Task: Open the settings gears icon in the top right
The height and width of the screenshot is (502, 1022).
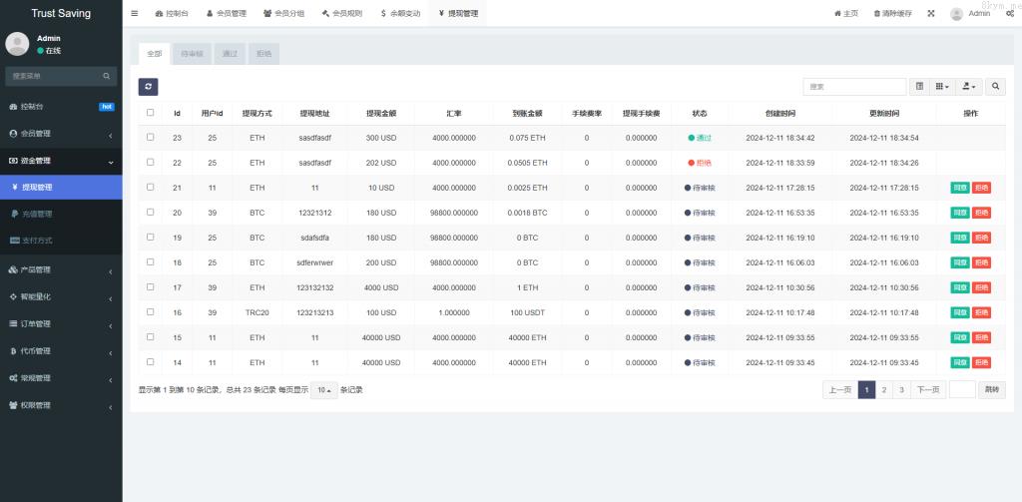Action: 1010,14
